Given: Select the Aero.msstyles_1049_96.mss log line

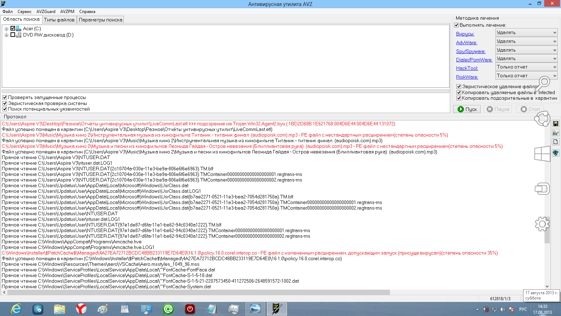Looking at the screenshot, I should tap(101, 264).
